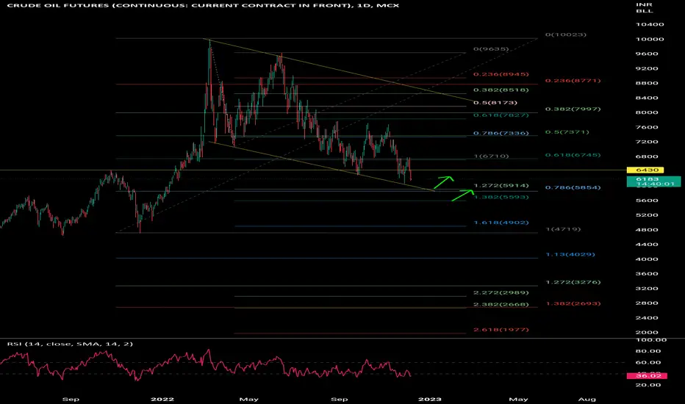
Task: Select the 0(9635) Fibonacci label
Action: [491, 49]
